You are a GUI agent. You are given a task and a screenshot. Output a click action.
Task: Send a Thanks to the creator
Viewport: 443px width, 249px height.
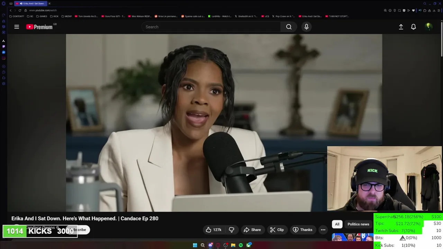(302, 230)
